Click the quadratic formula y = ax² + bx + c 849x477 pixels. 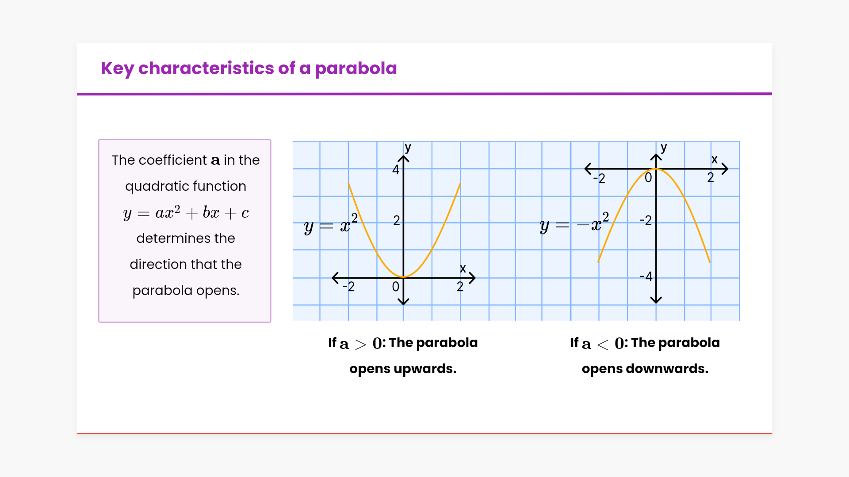(186, 213)
